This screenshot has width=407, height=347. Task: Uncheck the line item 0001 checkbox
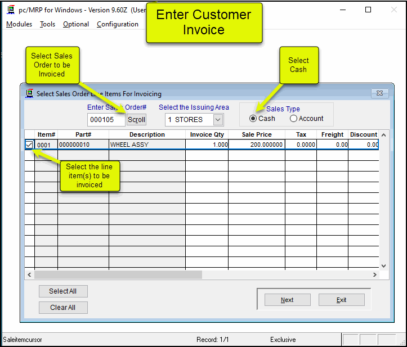(x=29, y=145)
